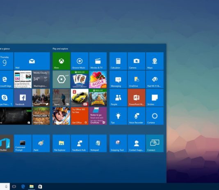This screenshot has width=219, height=190.
Task: Launch Command Prompt tile
Action: click(23, 144)
